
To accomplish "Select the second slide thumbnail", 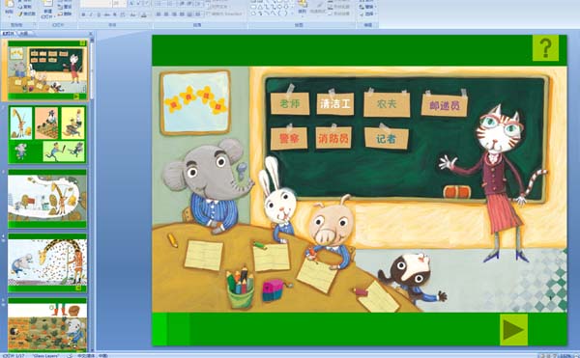I will tap(47, 134).
